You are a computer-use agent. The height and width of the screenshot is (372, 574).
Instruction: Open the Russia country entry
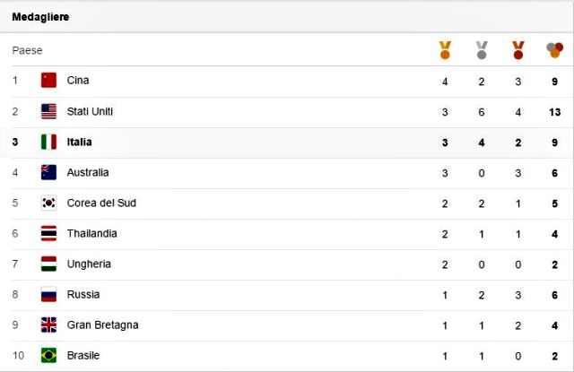pyautogui.click(x=83, y=294)
